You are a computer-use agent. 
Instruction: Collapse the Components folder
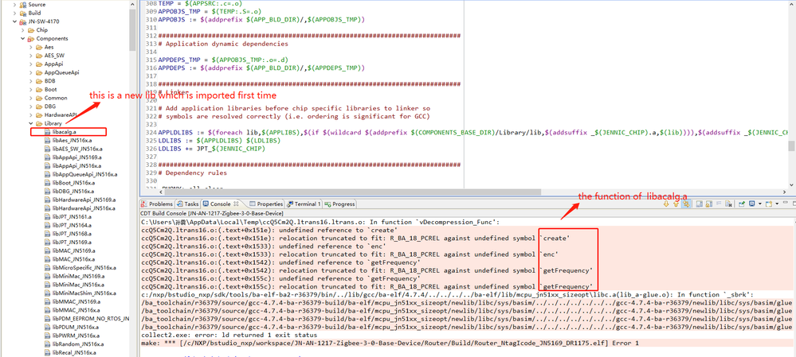[x=23, y=38]
